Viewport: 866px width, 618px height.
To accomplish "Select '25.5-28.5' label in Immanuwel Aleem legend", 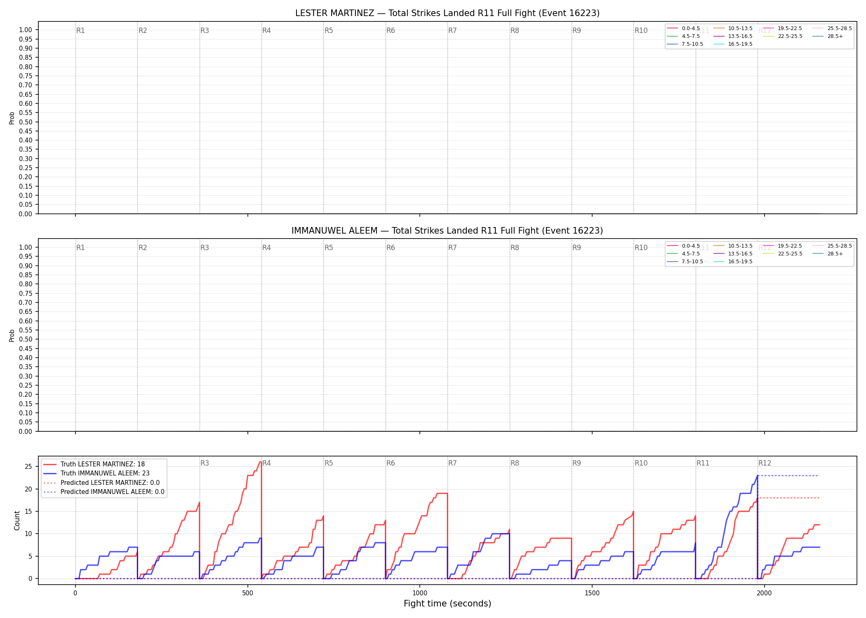I will click(840, 246).
